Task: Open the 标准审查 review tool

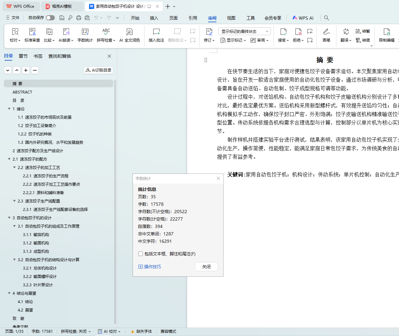Action: coord(32,32)
